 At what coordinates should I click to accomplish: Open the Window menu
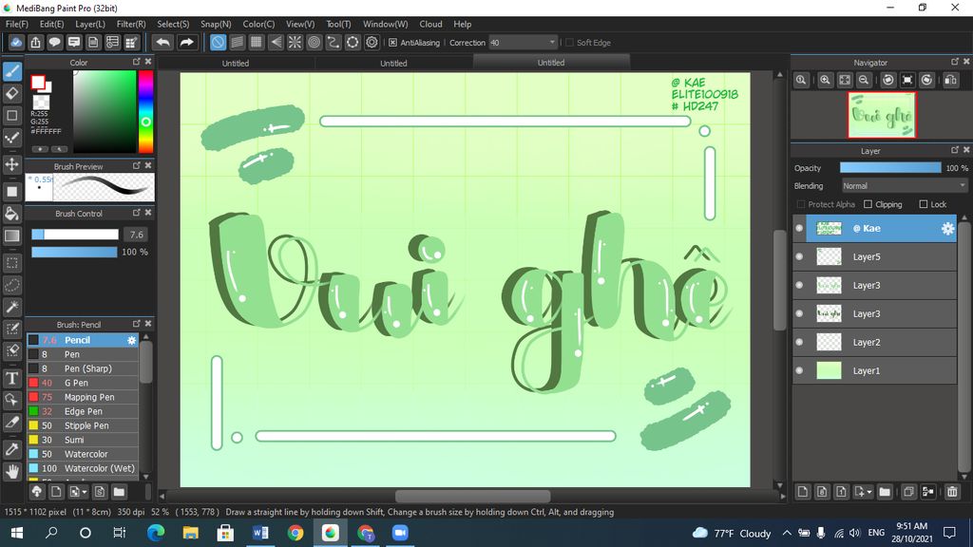(x=385, y=24)
